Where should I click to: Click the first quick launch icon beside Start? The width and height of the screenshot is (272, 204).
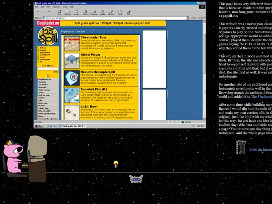tap(47, 126)
